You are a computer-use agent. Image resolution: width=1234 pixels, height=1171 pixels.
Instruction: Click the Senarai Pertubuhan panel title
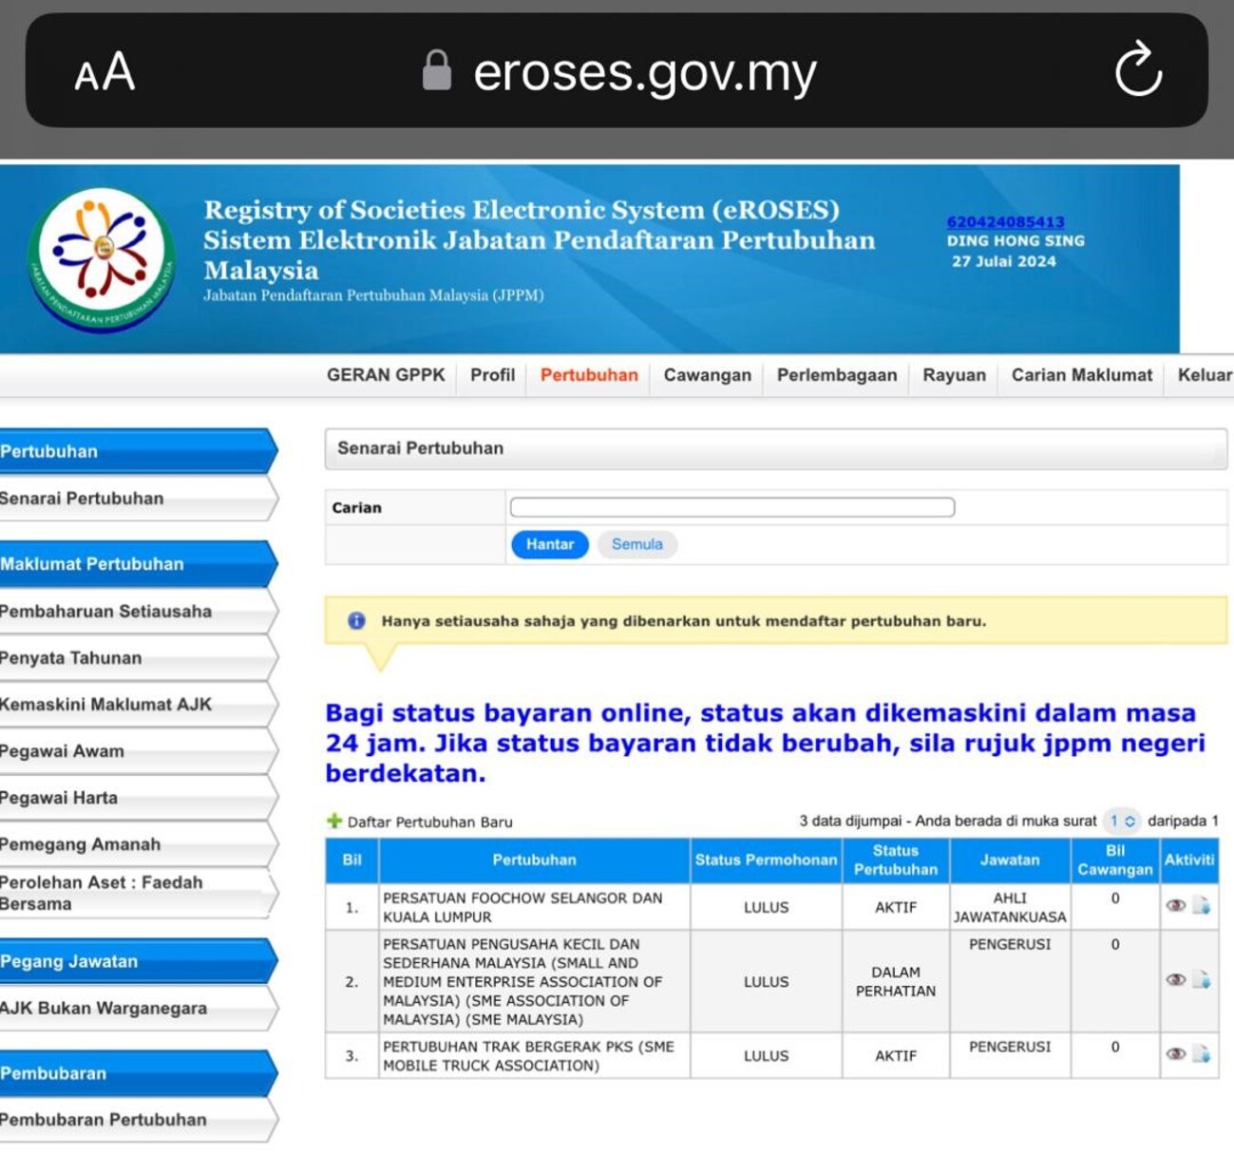420,448
